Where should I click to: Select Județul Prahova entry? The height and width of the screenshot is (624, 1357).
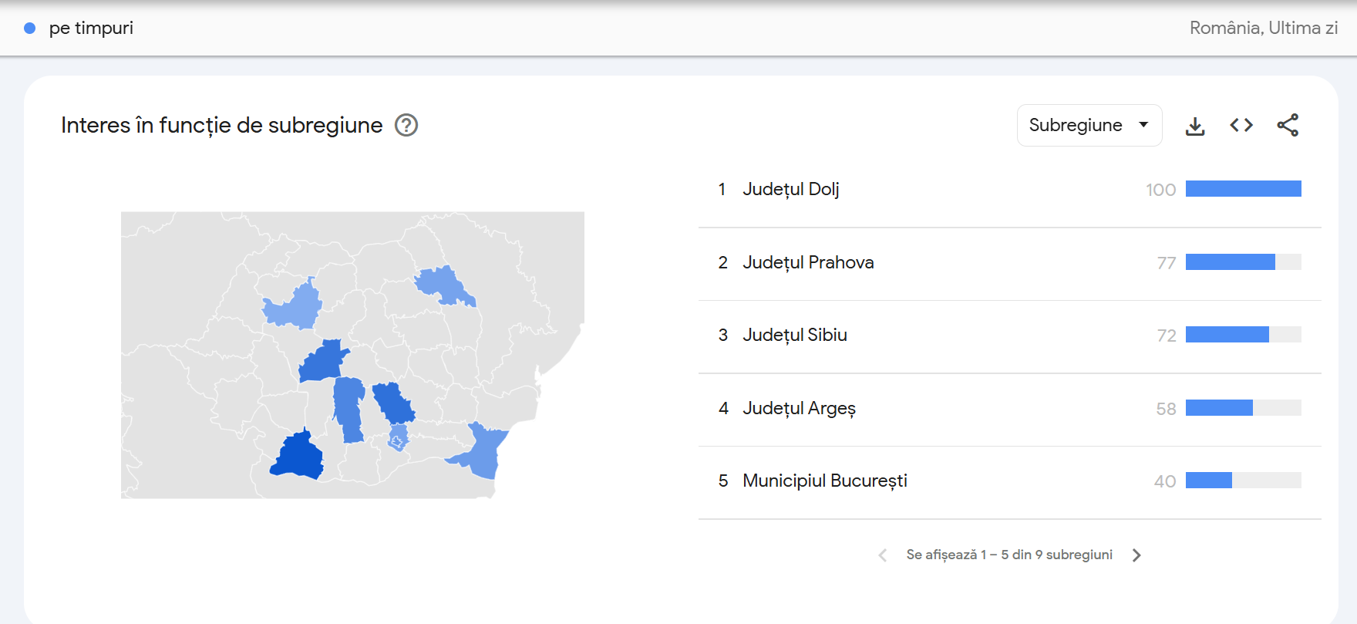[808, 262]
